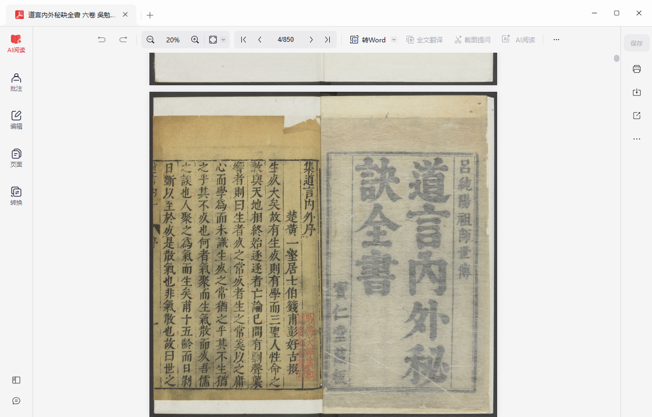The width and height of the screenshot is (652, 417).
Task: Open the 页面 page tool
Action: [x=16, y=158]
